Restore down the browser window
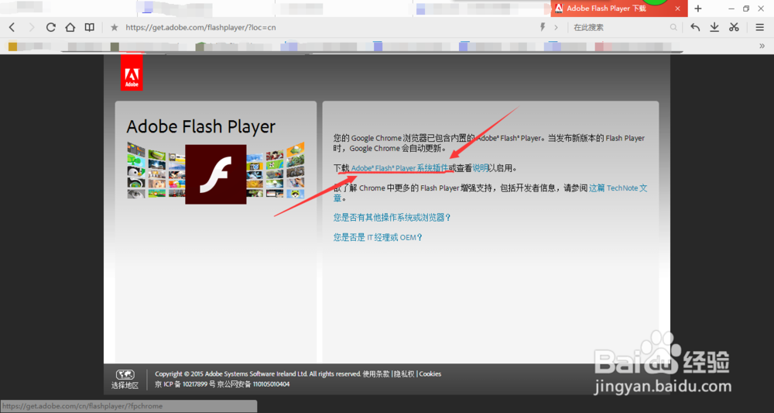 click(x=746, y=9)
